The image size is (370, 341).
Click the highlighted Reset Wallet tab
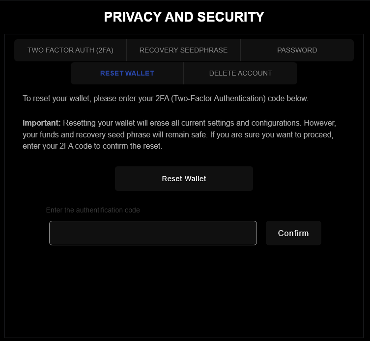pyautogui.click(x=127, y=73)
